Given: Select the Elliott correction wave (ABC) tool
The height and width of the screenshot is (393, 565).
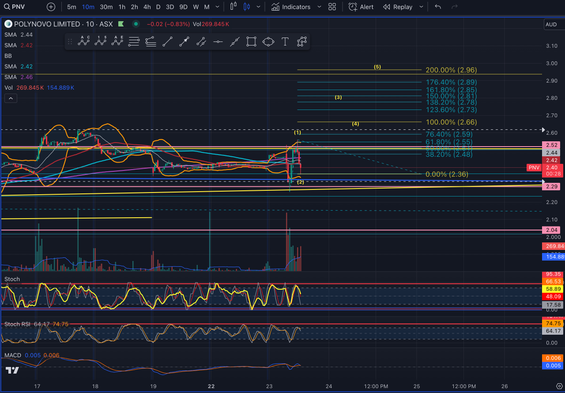Looking at the screenshot, I should point(84,42).
